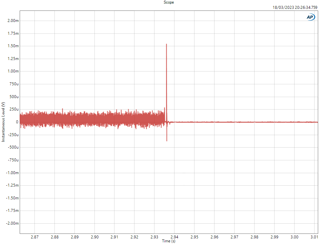Select the Scope graph title
328x244 pixels.
pos(169,2)
